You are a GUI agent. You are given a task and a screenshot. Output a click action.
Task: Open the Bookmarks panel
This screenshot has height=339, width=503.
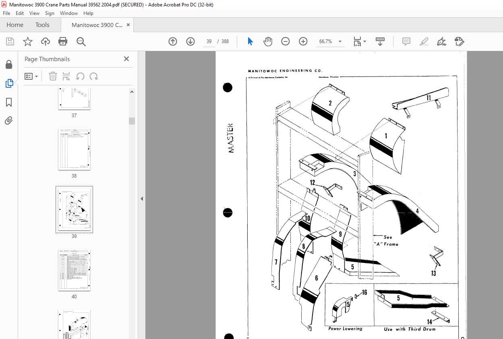pos(9,102)
